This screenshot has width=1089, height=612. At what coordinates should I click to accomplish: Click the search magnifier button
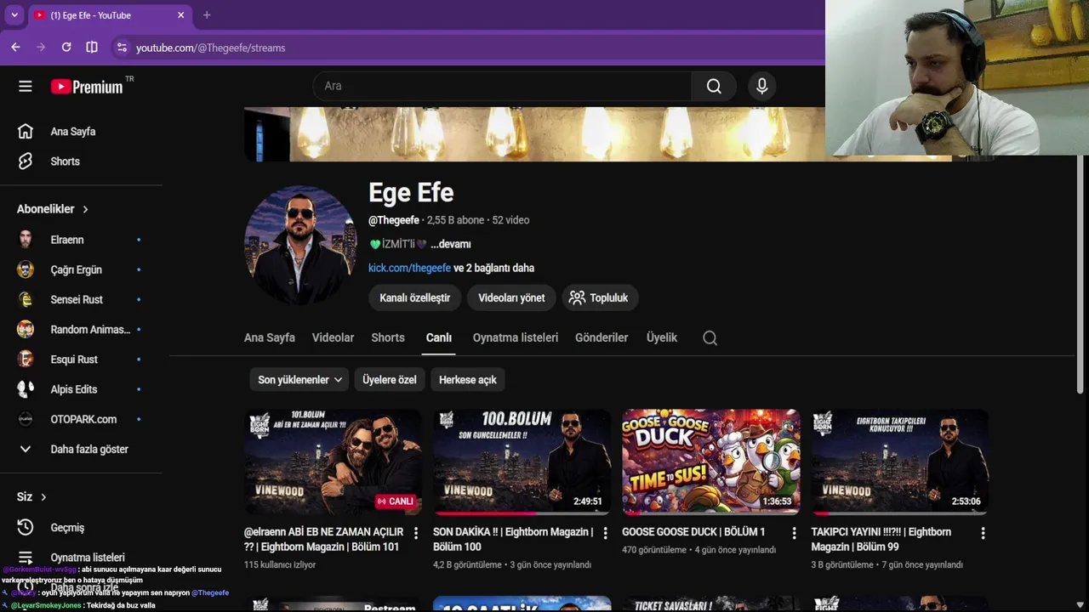coord(714,86)
